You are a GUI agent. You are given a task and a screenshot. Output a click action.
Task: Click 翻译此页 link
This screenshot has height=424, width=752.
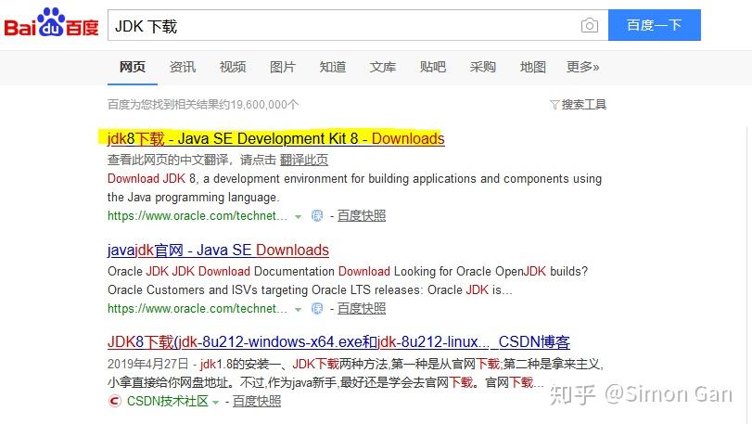303,160
